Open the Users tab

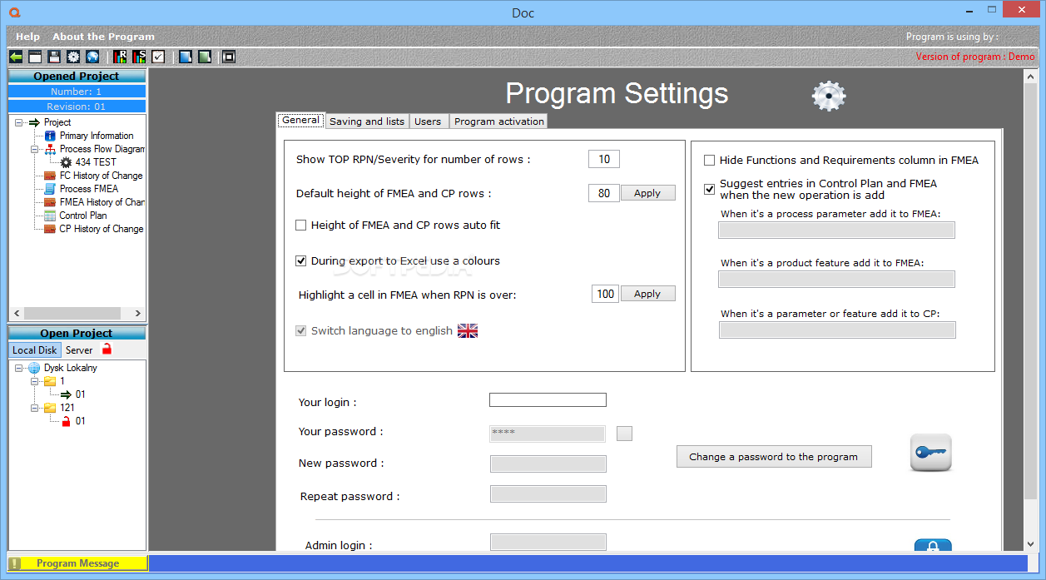(428, 121)
